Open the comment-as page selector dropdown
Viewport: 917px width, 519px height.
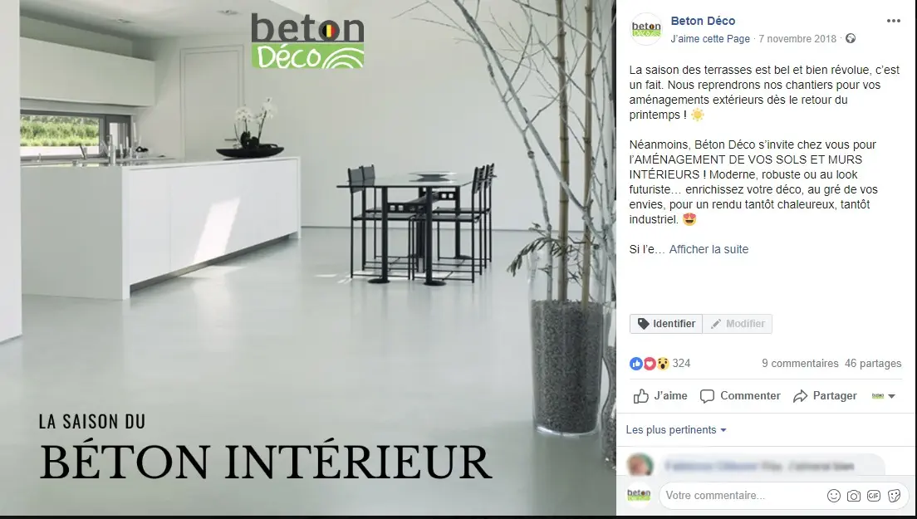(883, 396)
